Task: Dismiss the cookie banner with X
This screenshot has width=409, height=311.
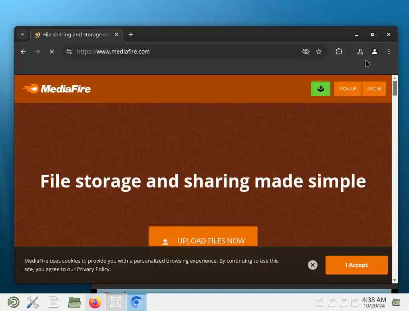Action: click(312, 265)
